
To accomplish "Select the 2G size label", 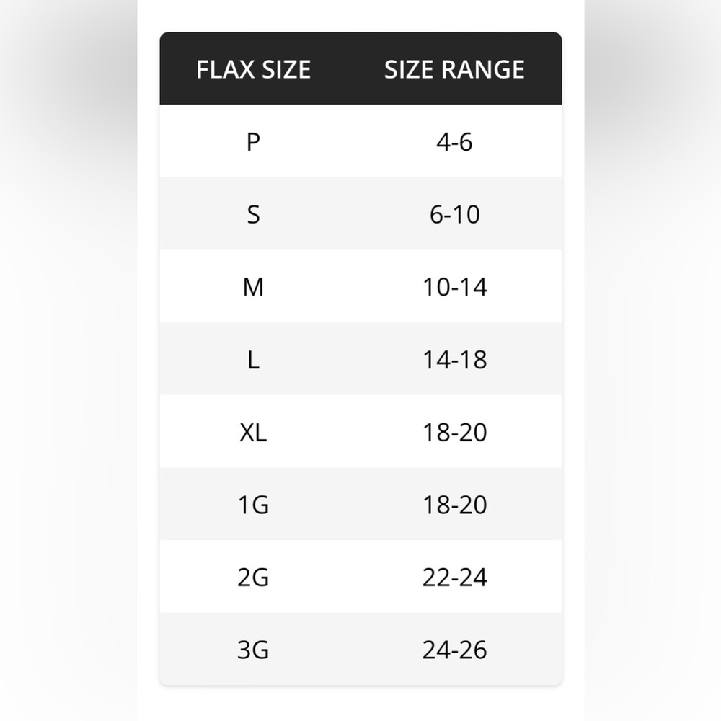I will tap(253, 577).
